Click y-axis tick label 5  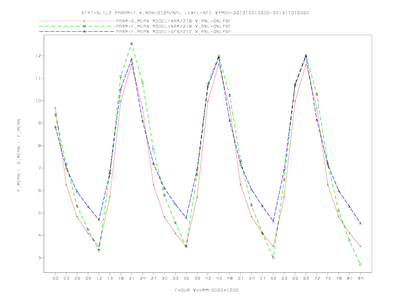click(40, 213)
